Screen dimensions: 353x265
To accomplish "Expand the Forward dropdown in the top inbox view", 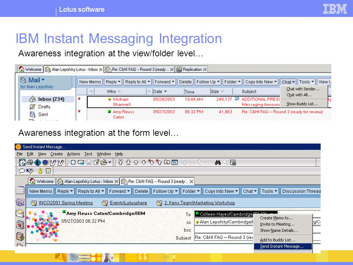I will [173, 82].
